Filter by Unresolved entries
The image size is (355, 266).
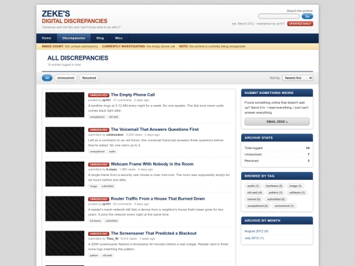[x=66, y=78]
